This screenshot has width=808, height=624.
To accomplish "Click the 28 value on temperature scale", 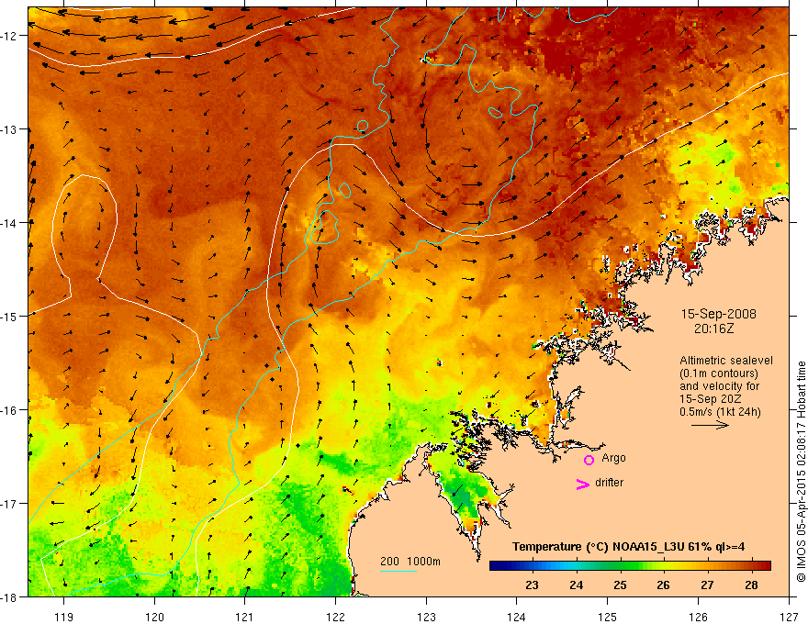I will click(751, 585).
